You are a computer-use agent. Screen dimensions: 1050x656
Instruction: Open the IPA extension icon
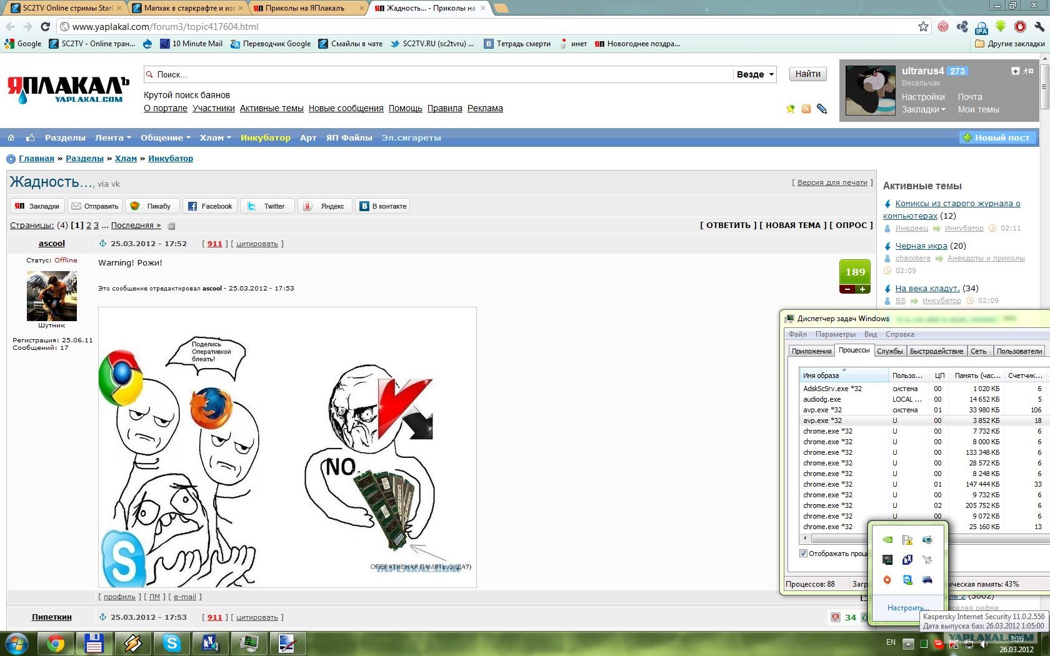pyautogui.click(x=981, y=27)
